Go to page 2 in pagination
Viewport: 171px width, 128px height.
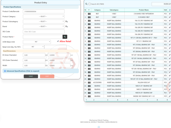click(x=94, y=100)
